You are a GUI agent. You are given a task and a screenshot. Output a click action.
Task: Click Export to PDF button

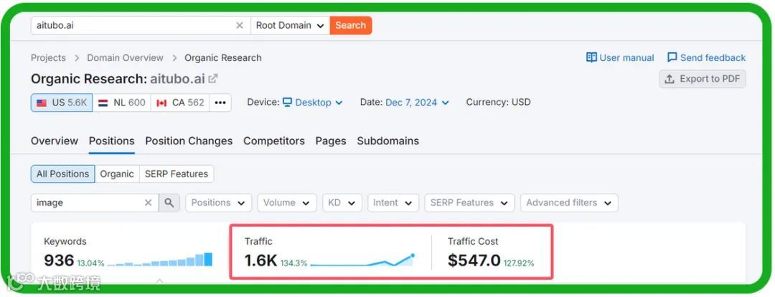point(703,79)
